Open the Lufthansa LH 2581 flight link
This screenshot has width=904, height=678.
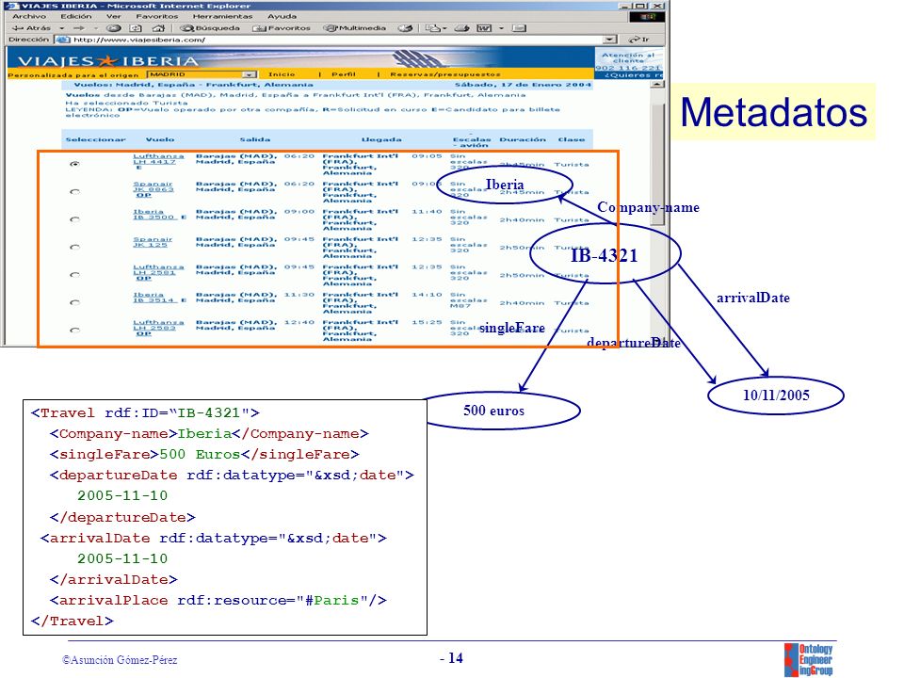point(158,270)
